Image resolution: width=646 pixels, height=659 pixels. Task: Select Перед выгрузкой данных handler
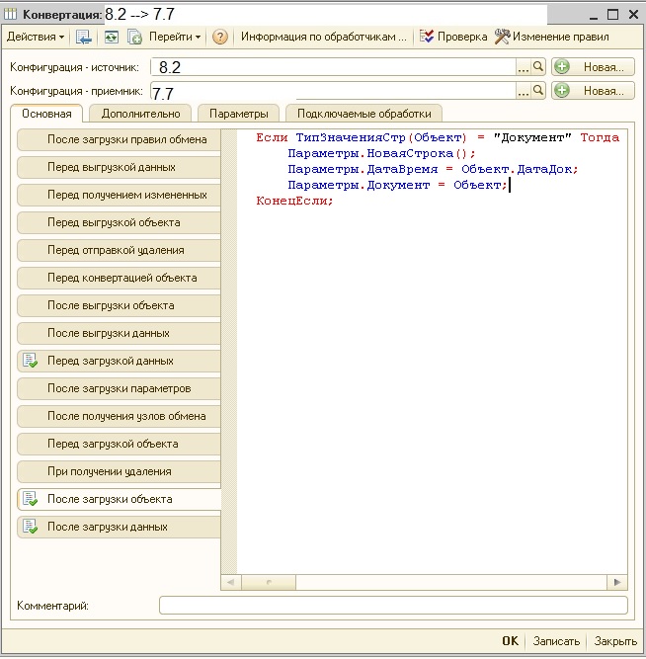pos(119,167)
